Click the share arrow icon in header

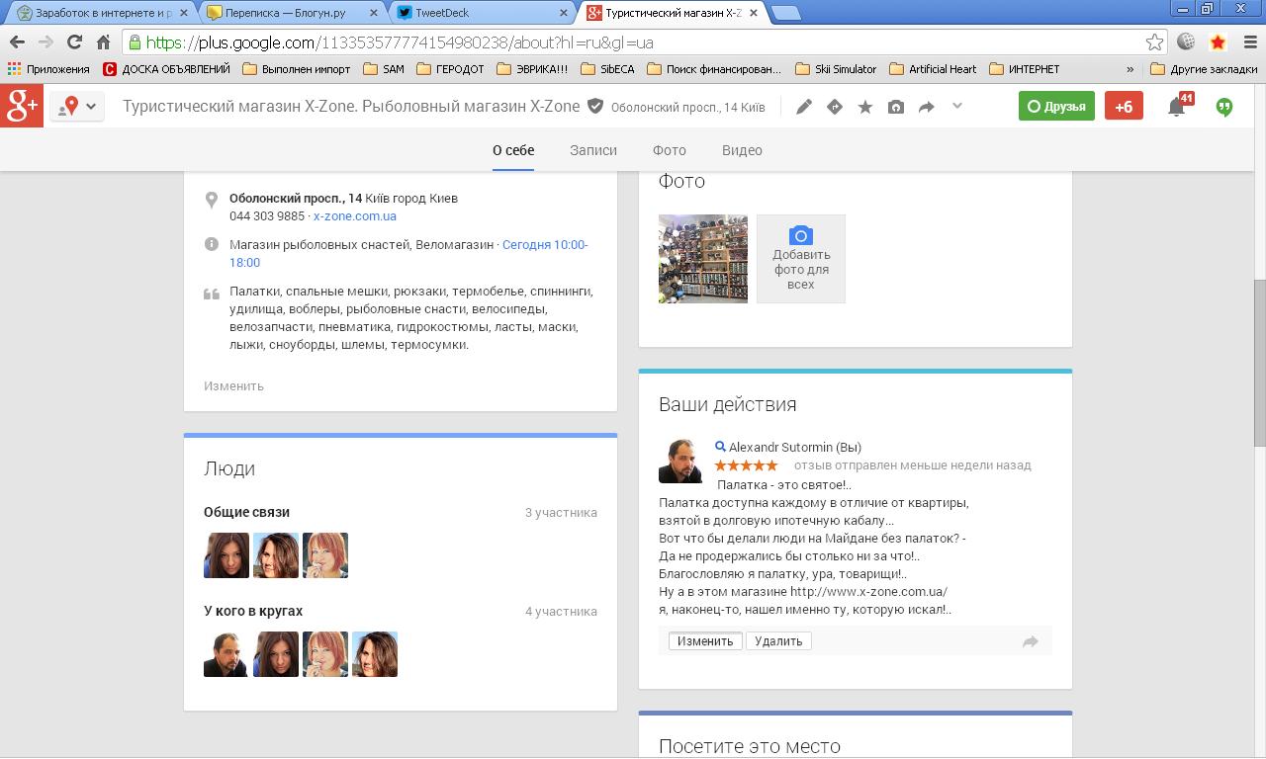[x=927, y=107]
